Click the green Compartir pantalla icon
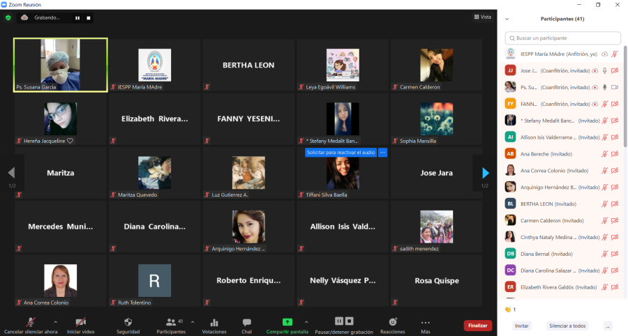Image resolution: width=628 pixels, height=336 pixels. coord(287,322)
